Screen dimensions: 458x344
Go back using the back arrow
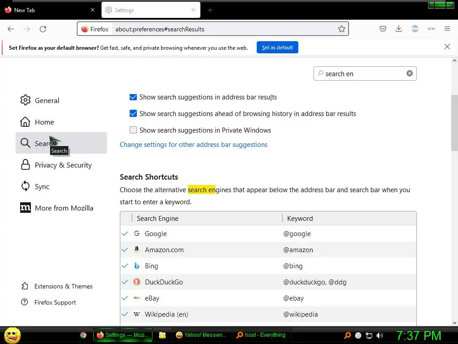(11, 29)
